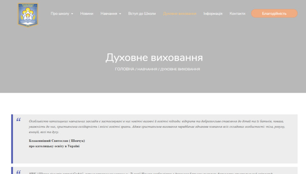Screen dimensions: 306x174
Task: Click the quotation mark icon of first quote
Action: [x=18, y=120]
